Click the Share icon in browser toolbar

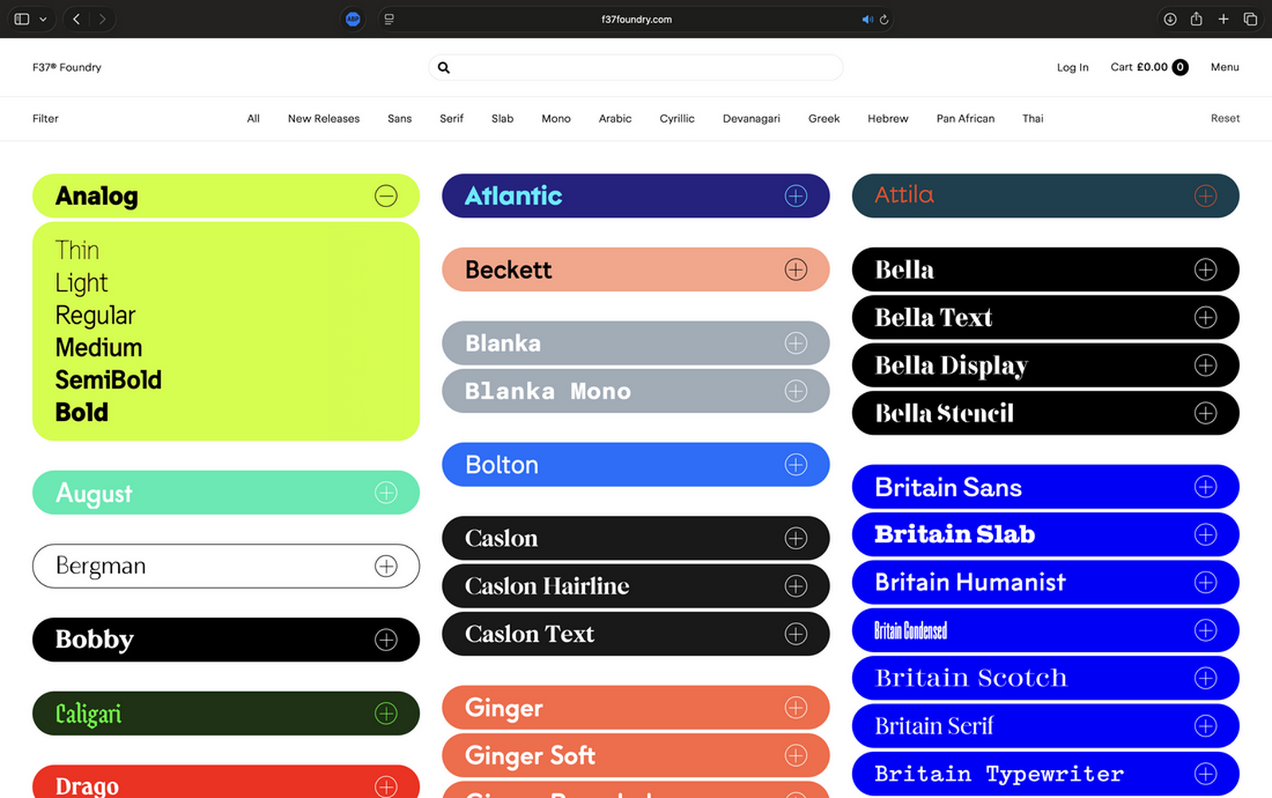[x=1196, y=19]
